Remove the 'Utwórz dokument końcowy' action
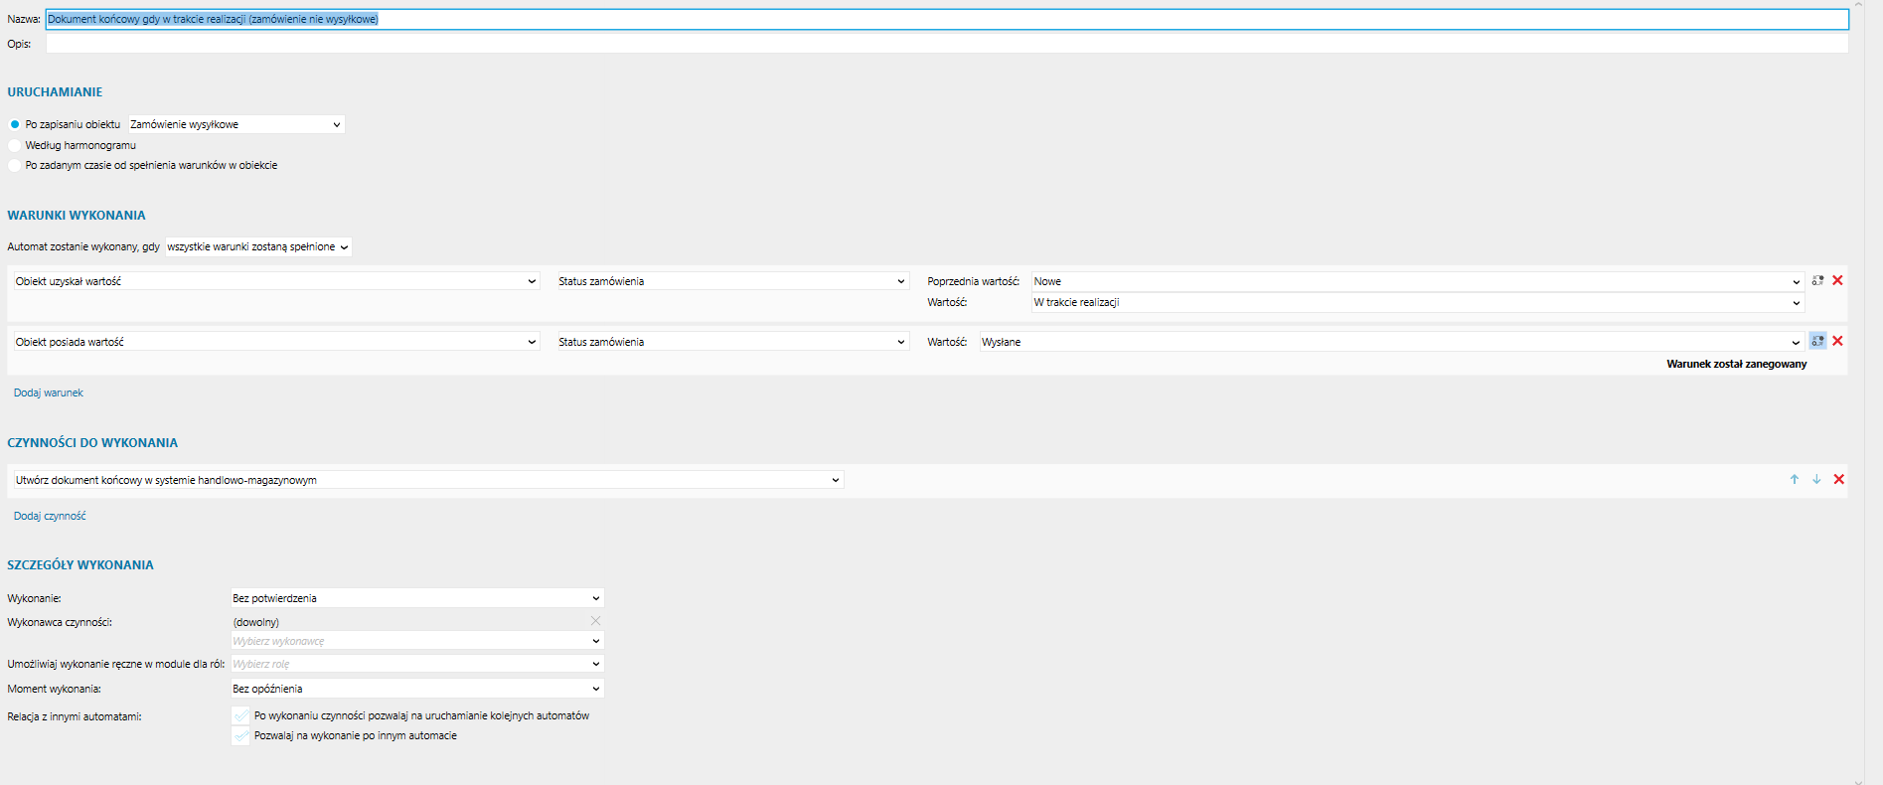This screenshot has height=785, width=1883. tap(1838, 480)
